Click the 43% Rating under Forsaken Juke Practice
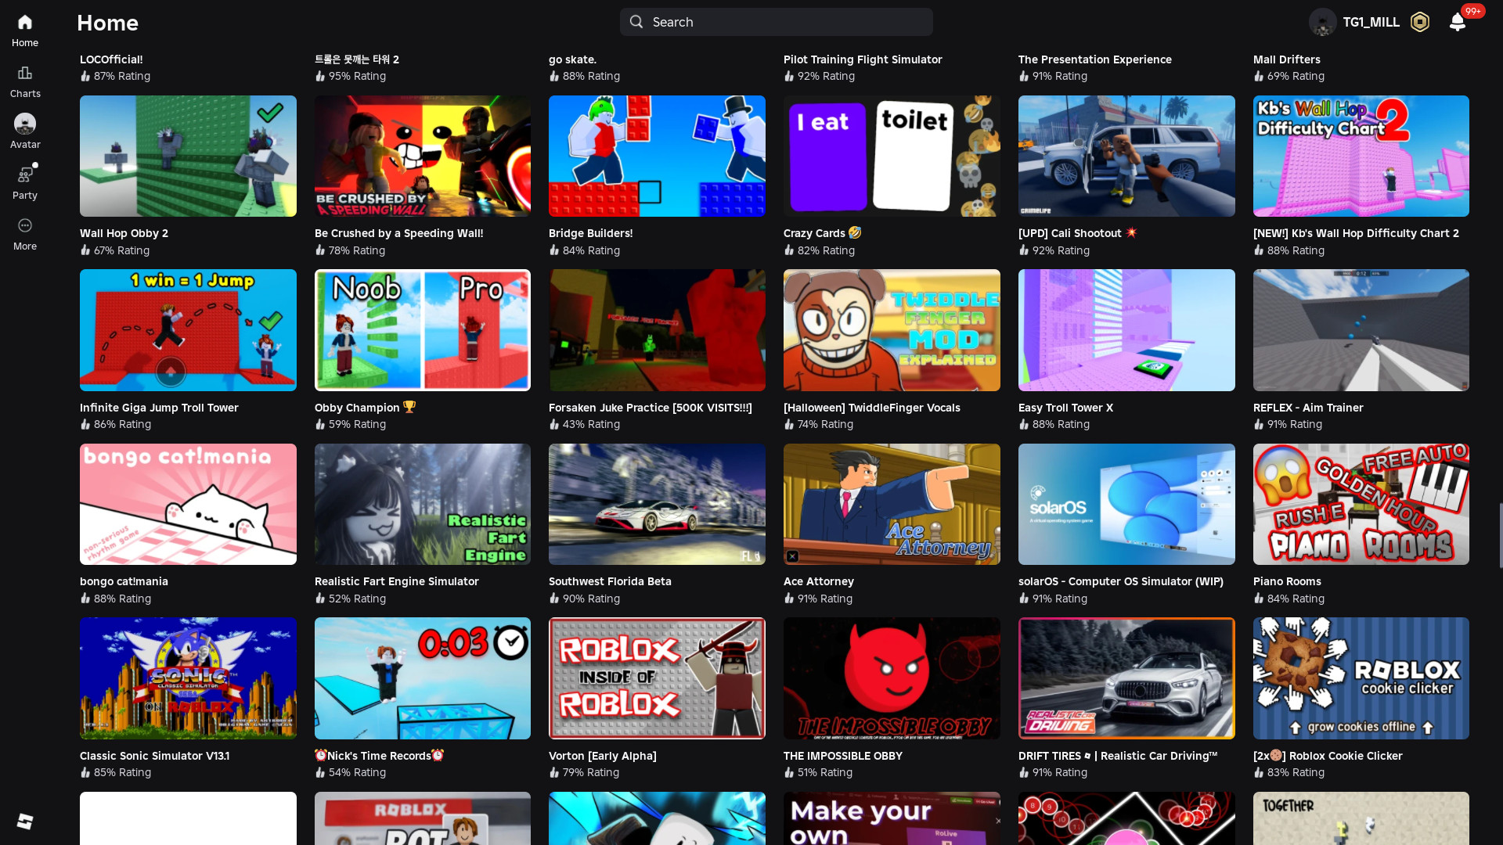This screenshot has height=845, width=1503. [585, 424]
